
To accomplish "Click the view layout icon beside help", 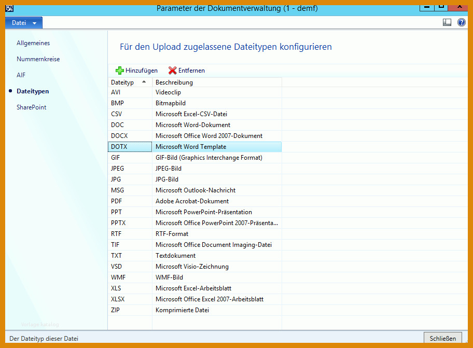I will point(447,22).
